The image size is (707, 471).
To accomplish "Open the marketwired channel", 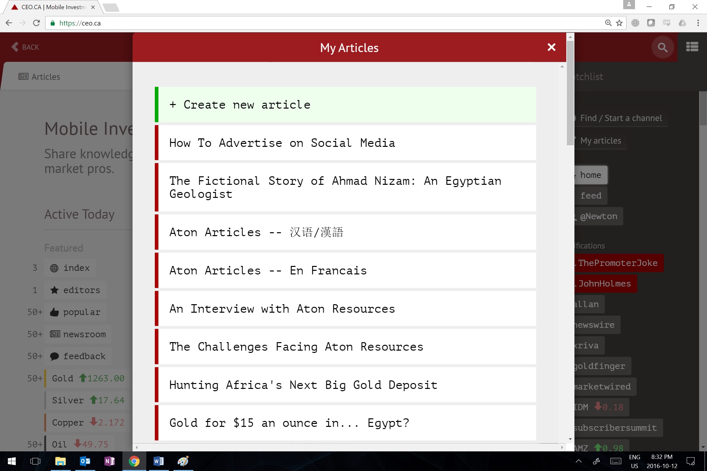I will 605,387.
